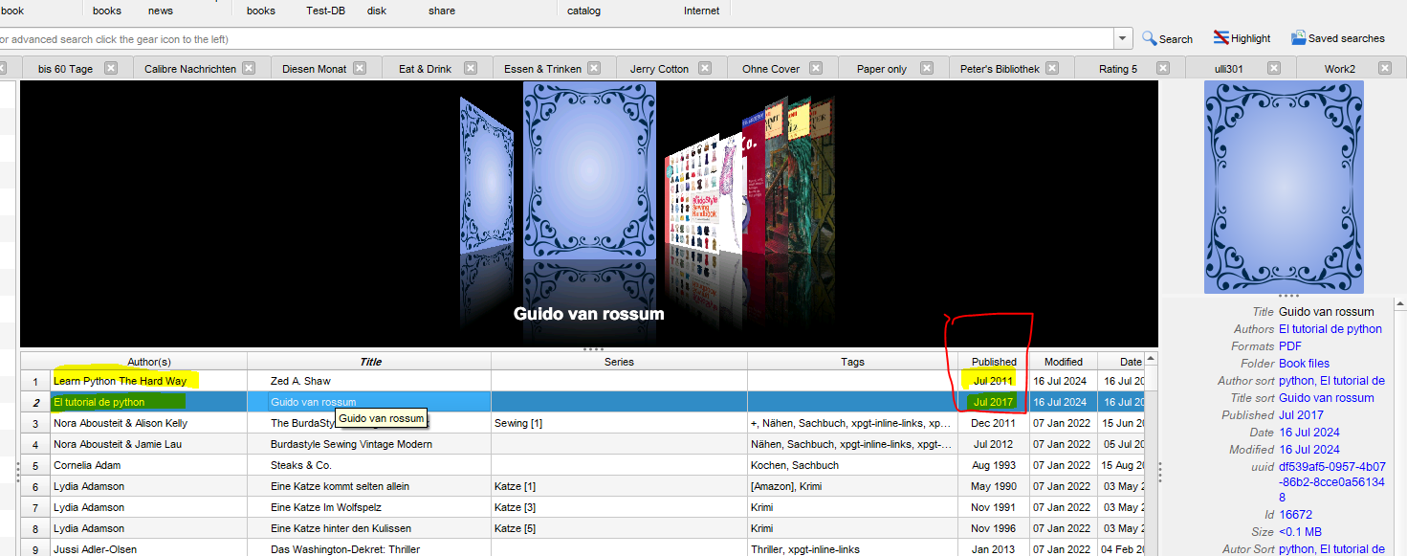Click the 'Sewing [1]' series cell
Image resolution: width=1407 pixels, height=556 pixels.
[620, 423]
